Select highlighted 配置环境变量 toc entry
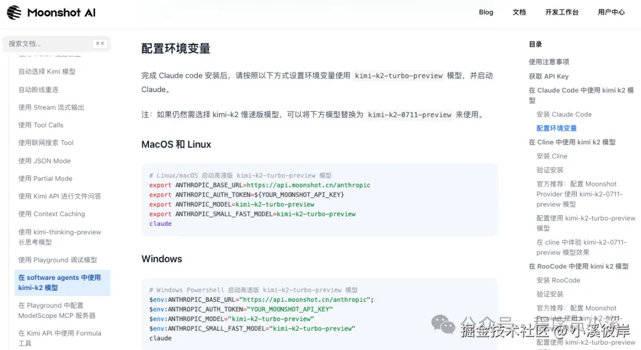The width and height of the screenshot is (641, 350). (556, 128)
